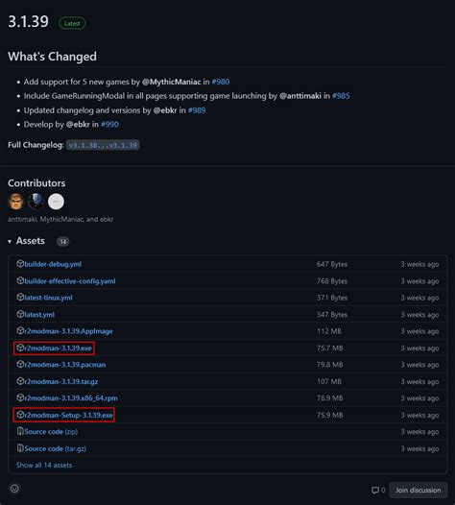Click the zip file icon beside Source code (zip)
This screenshot has height=505, width=455.
[20, 431]
